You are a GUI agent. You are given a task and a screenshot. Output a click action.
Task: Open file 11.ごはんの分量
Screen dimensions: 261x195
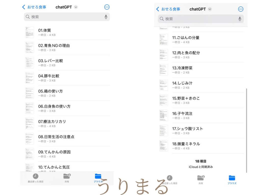[201, 40]
